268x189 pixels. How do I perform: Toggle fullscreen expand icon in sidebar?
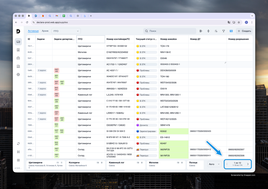click(18, 152)
